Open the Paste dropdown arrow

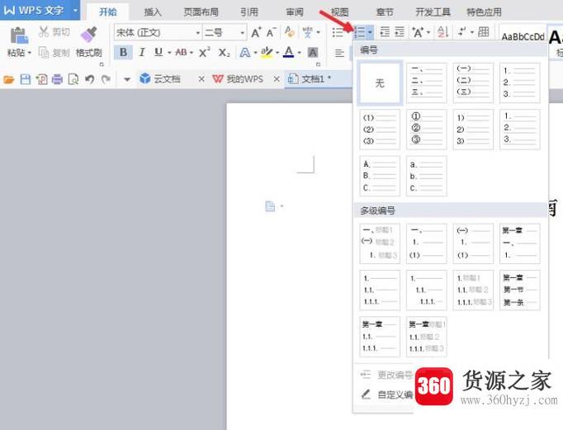pos(30,53)
